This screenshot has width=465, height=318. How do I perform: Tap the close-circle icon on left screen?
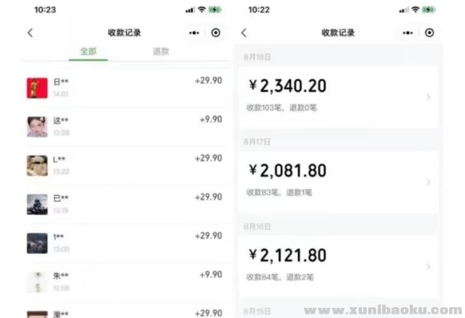(x=216, y=33)
